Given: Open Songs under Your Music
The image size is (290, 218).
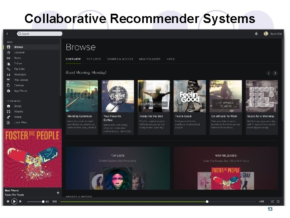Looking at the screenshot, I should [x=18, y=106].
